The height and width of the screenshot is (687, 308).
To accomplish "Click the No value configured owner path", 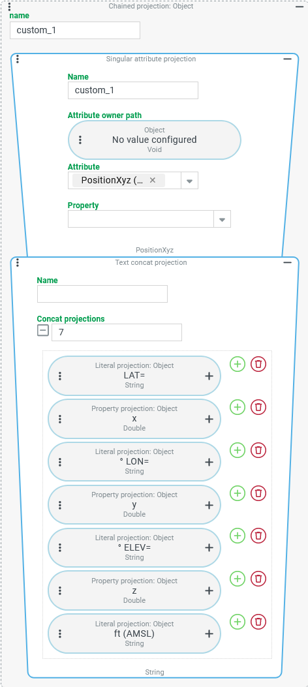I will (154, 140).
